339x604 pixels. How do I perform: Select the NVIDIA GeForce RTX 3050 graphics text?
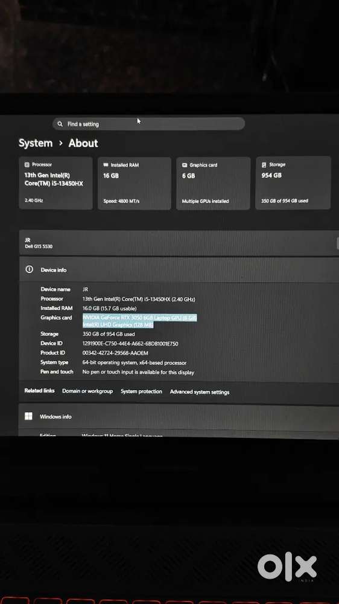[x=140, y=318]
